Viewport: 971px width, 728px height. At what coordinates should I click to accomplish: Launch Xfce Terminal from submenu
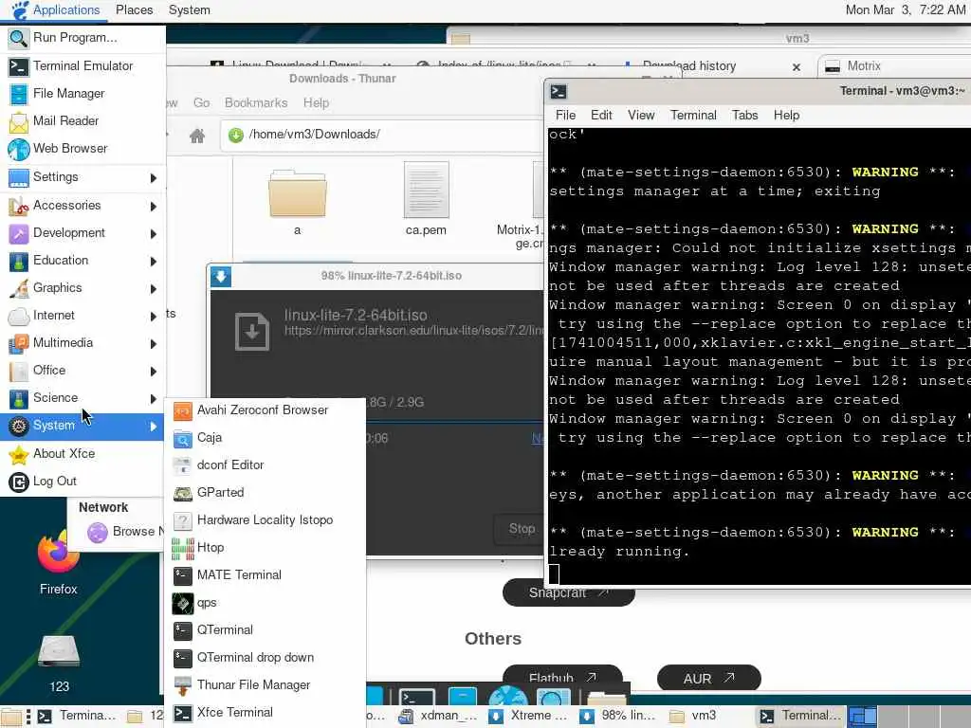tap(266, 713)
